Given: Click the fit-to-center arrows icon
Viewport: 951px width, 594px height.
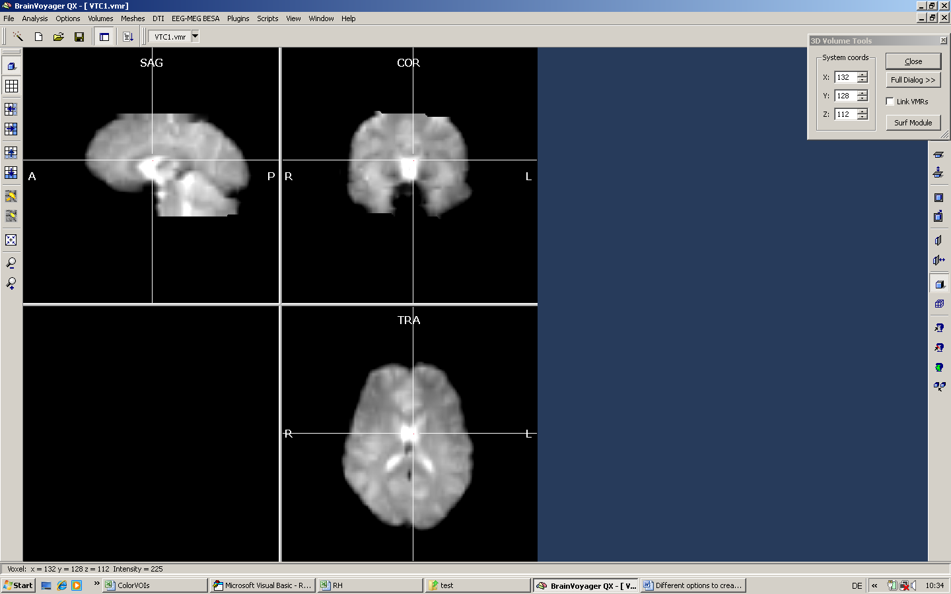Looking at the screenshot, I should tap(11, 240).
